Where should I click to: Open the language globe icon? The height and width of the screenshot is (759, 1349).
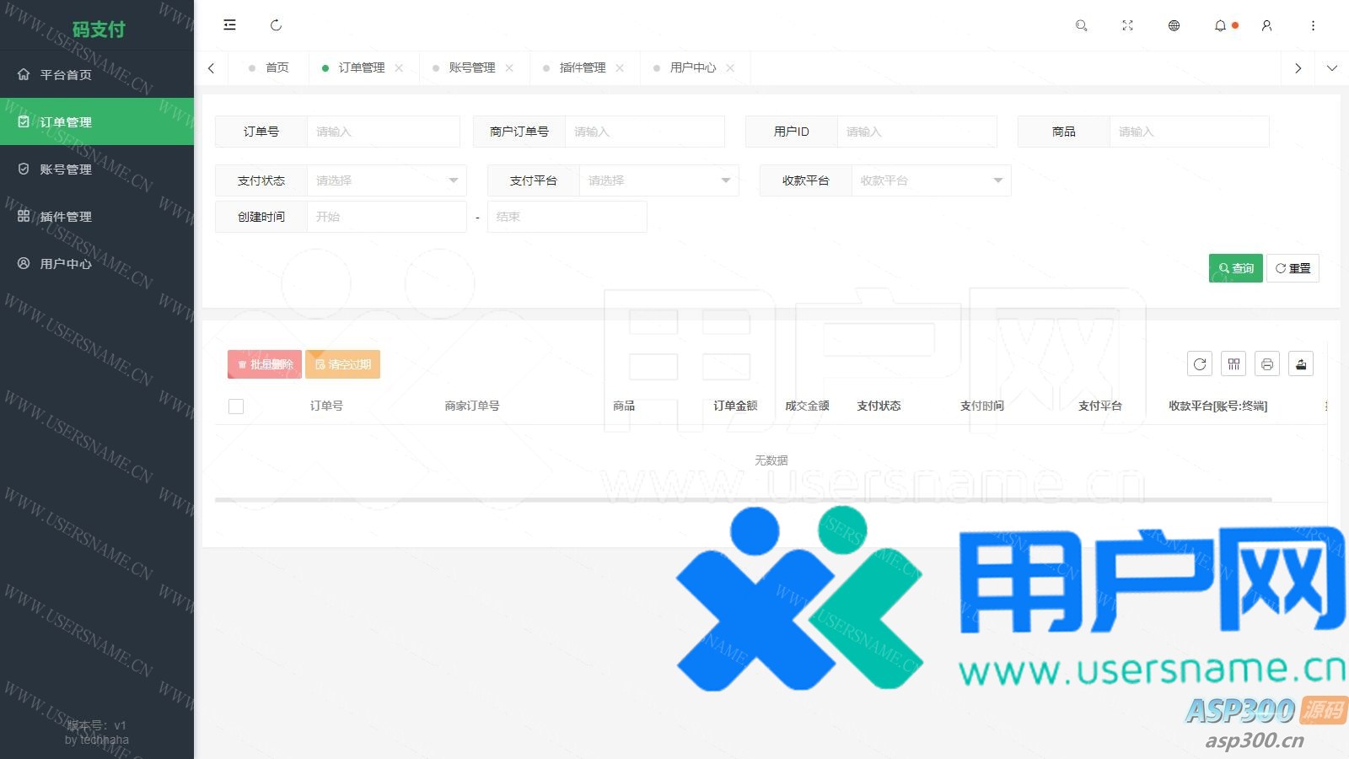[x=1174, y=25]
